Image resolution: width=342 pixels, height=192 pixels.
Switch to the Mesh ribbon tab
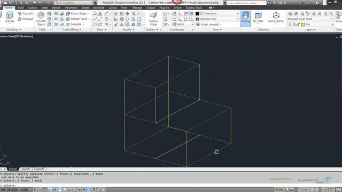(x=44, y=7)
